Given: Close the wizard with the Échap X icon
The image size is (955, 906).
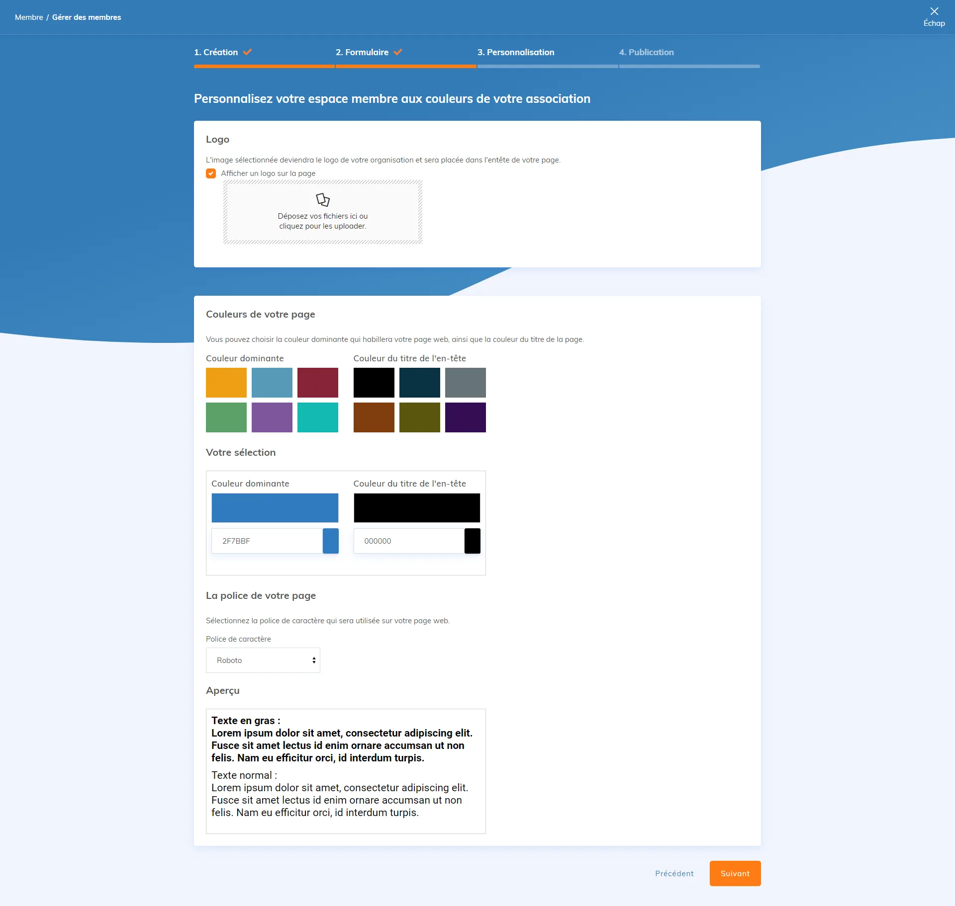Looking at the screenshot, I should (934, 11).
